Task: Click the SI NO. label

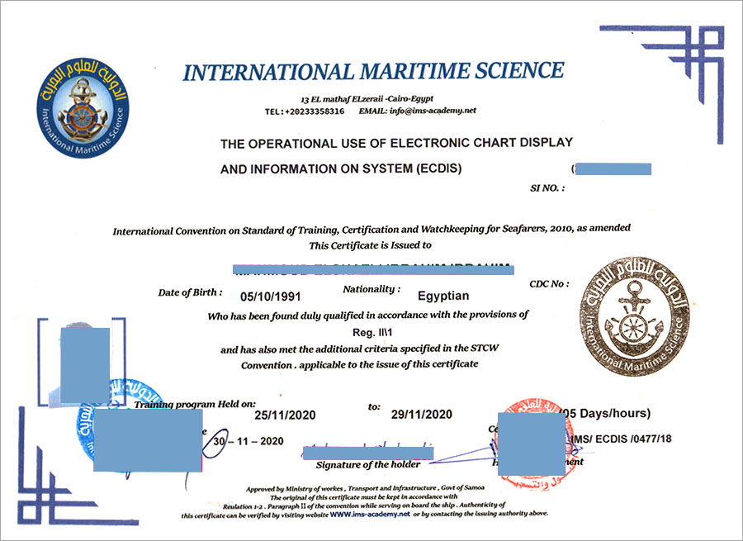Action: click(547, 188)
